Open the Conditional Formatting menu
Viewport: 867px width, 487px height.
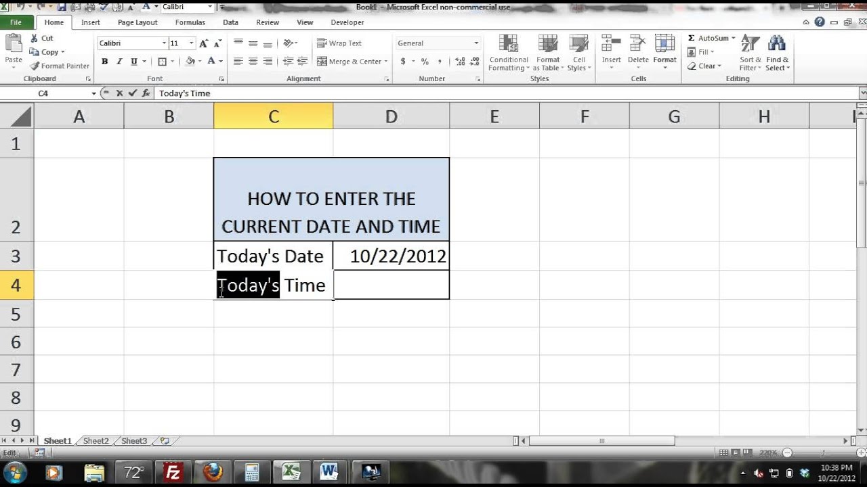[509, 53]
